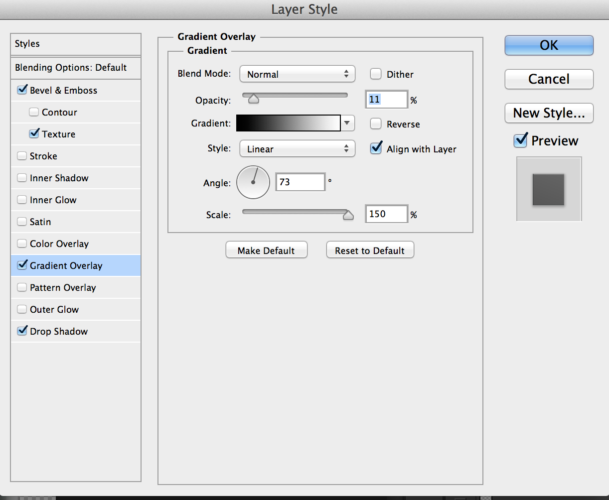Disable the Preview checkbox
The image size is (609, 500).
520,140
